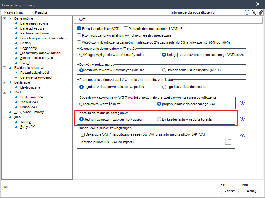265x198 pixels.
Task: Click the scissors icon in top toolbar
Action: point(254,13)
